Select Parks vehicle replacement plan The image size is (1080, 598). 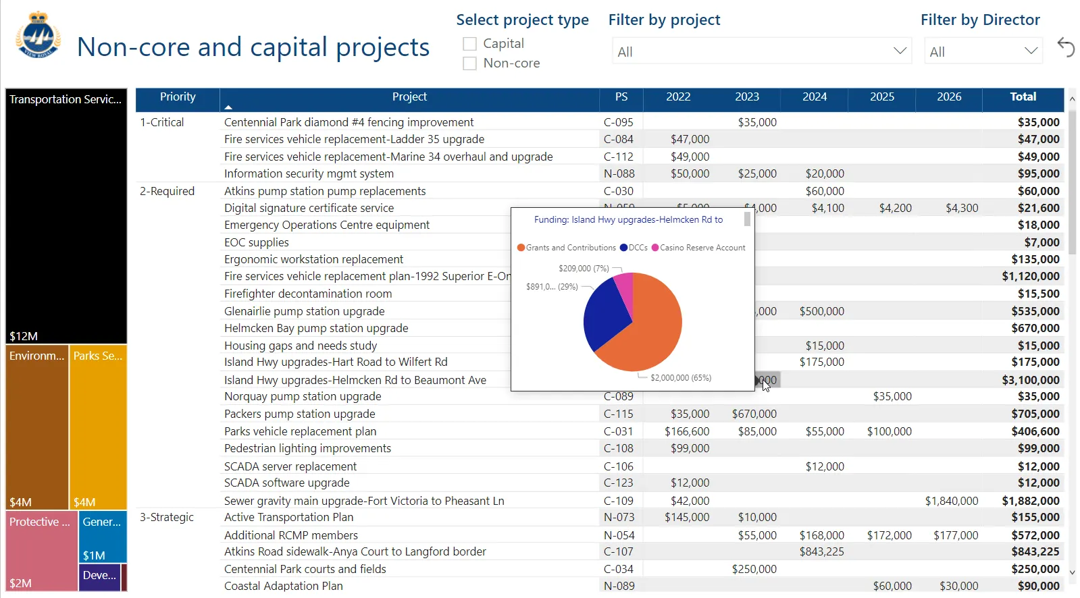click(x=300, y=431)
